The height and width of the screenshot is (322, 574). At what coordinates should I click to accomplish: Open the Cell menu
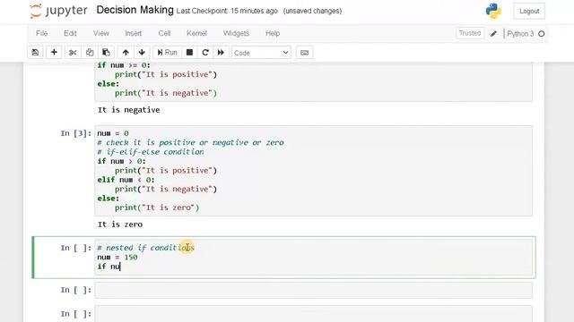164,33
